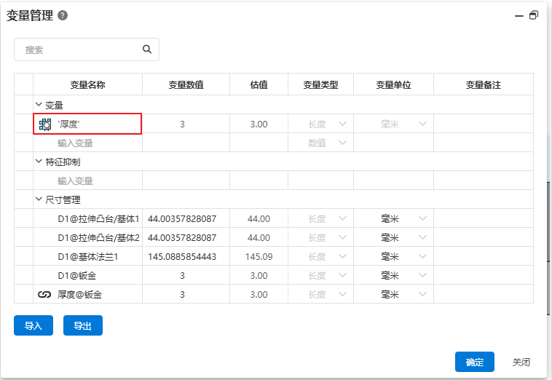Image resolution: width=552 pixels, height=380 pixels.
Task: Click the 导出 button
Action: coord(83,326)
